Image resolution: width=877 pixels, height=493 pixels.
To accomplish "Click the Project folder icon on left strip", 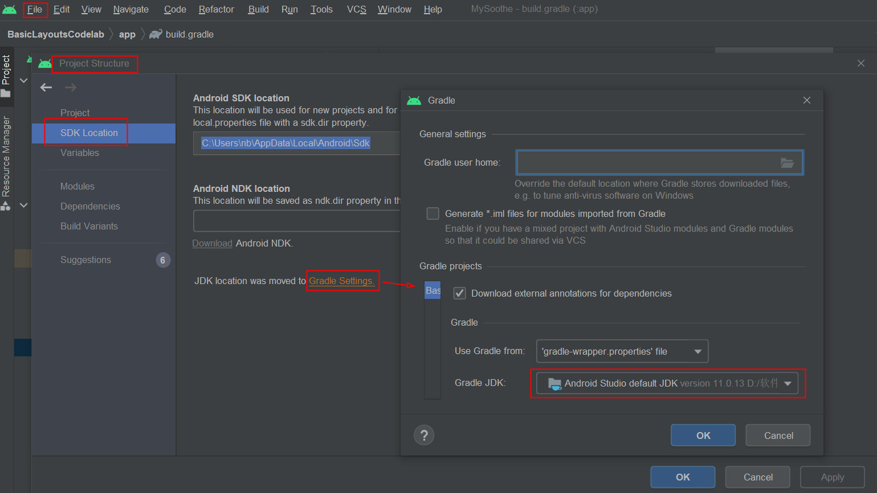I will click(6, 93).
